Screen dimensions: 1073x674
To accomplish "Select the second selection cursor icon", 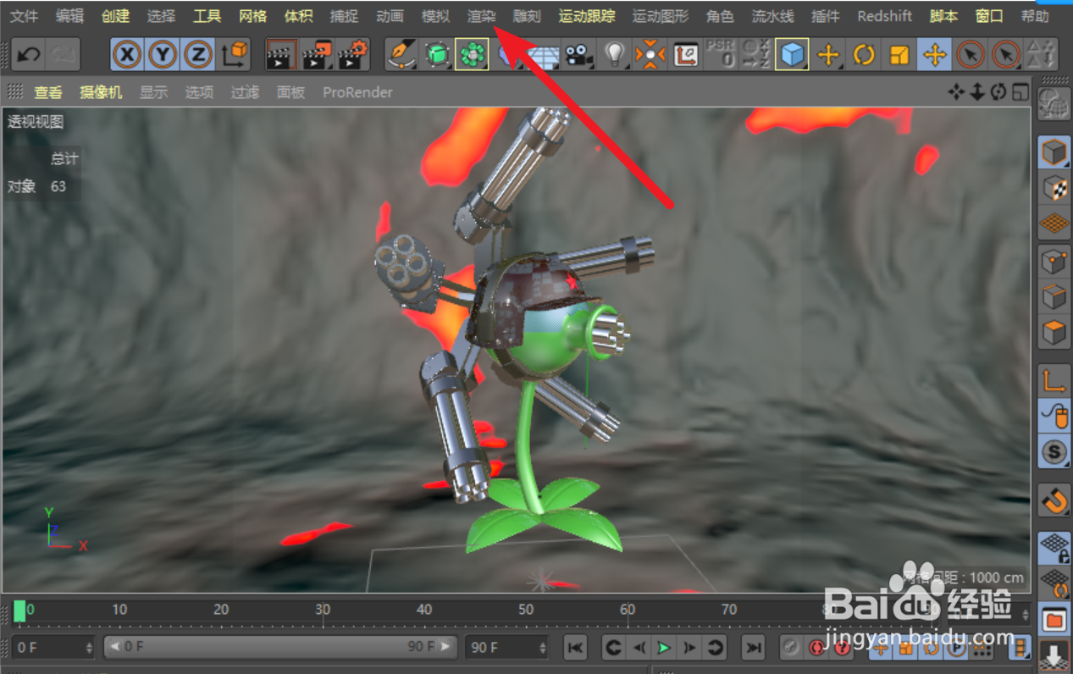I will [x=1005, y=55].
